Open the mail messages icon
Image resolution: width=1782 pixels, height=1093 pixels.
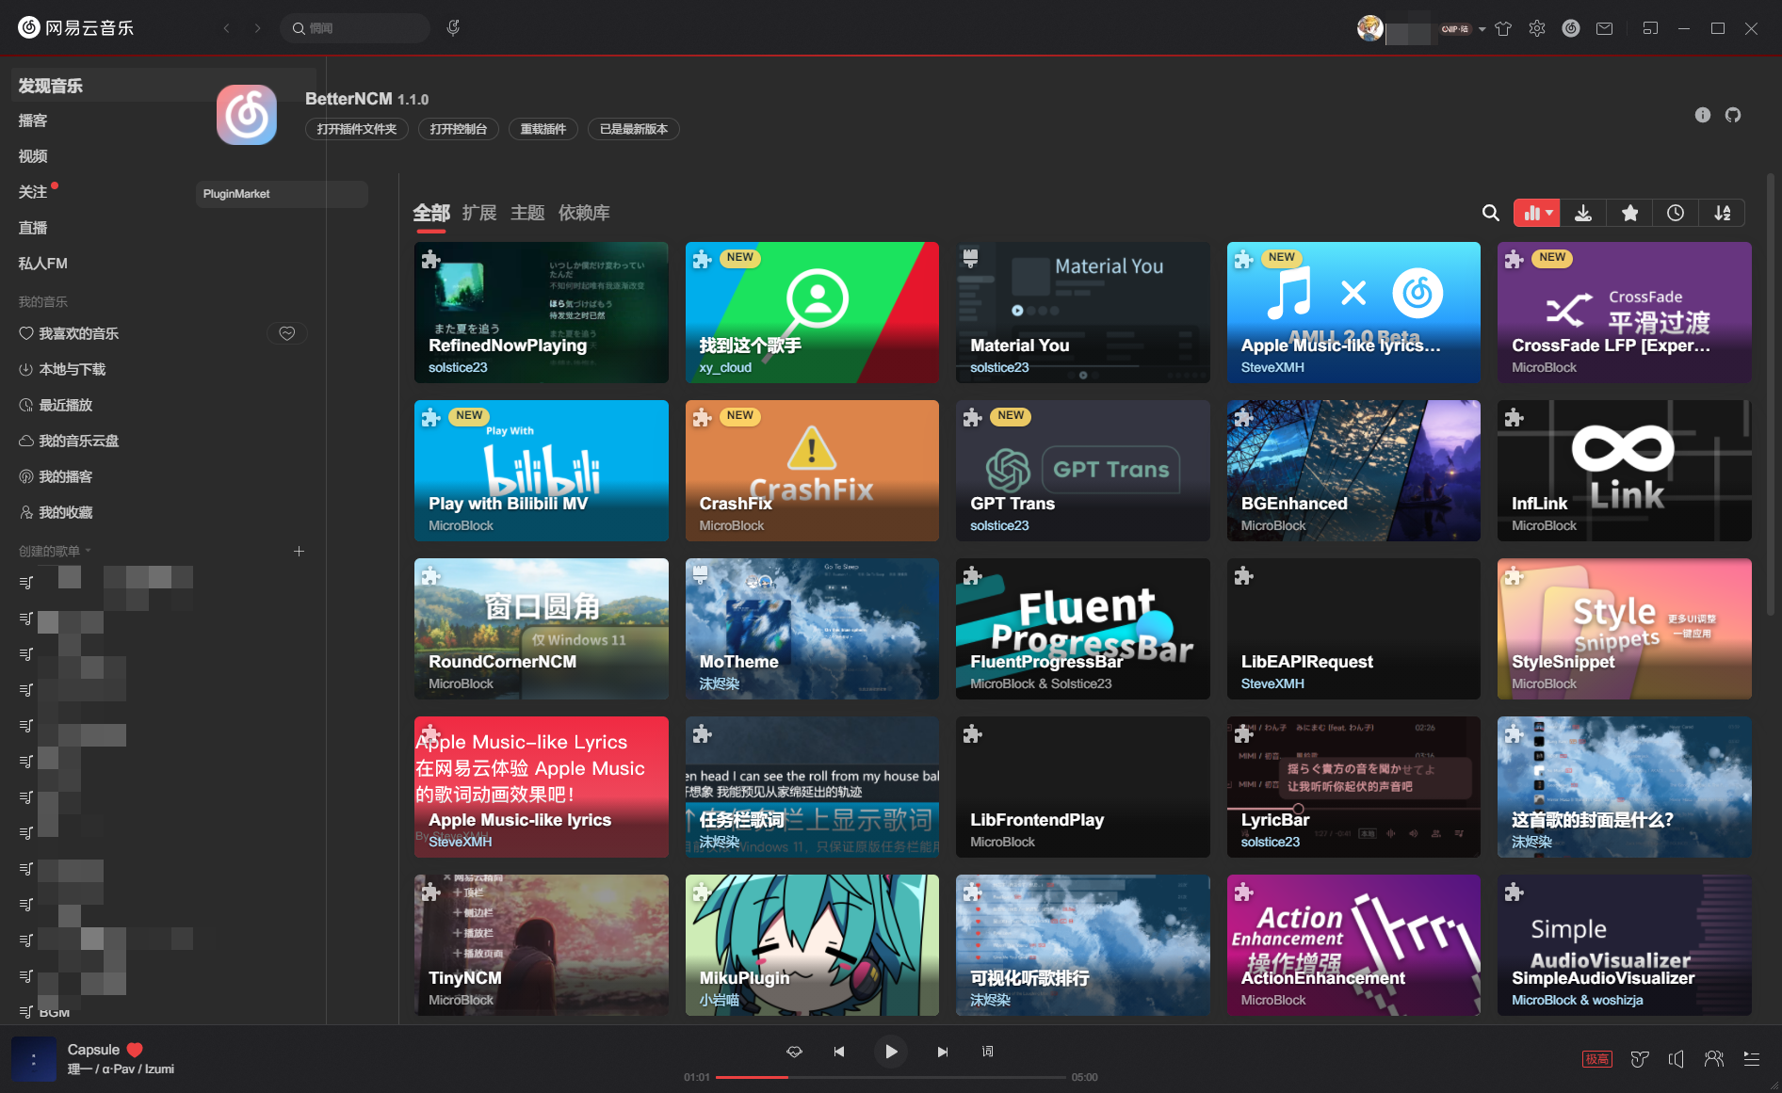(x=1604, y=29)
